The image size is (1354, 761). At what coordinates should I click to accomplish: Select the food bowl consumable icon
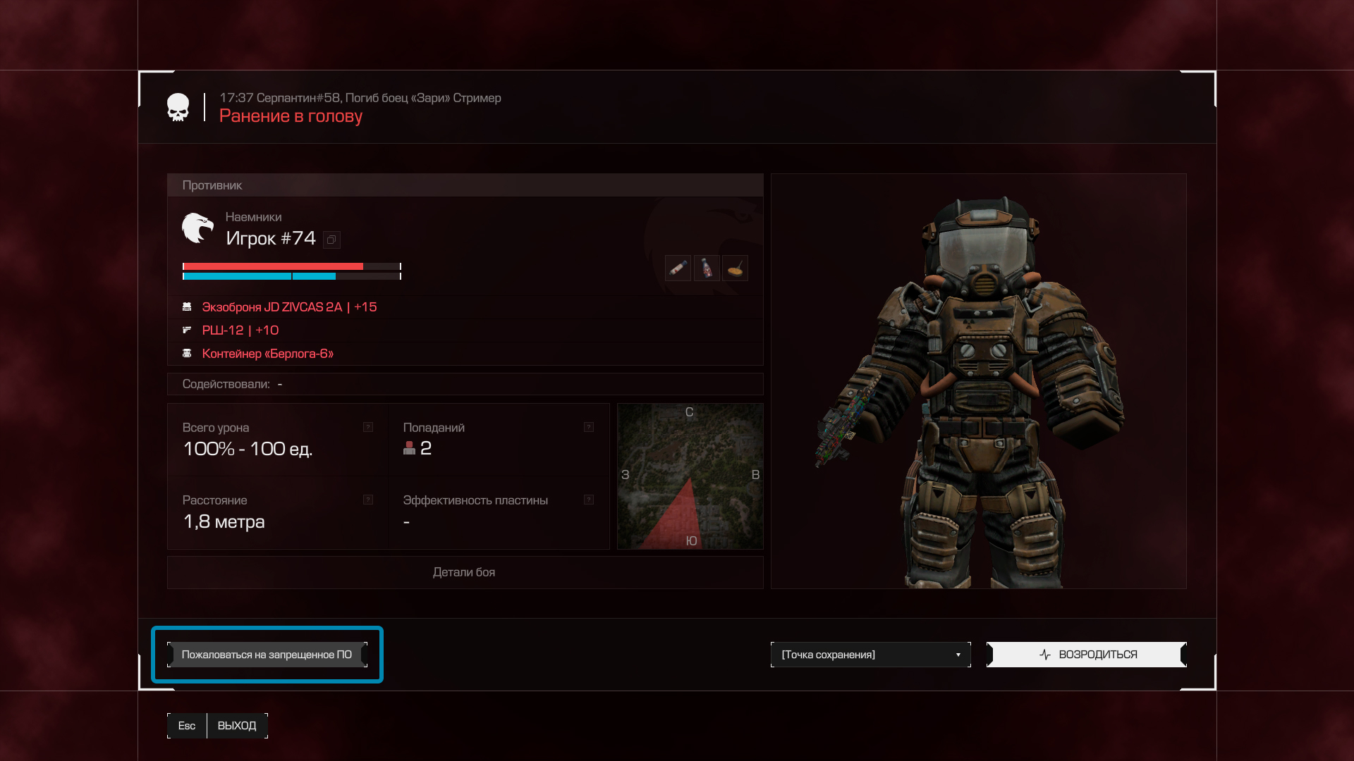pos(736,268)
